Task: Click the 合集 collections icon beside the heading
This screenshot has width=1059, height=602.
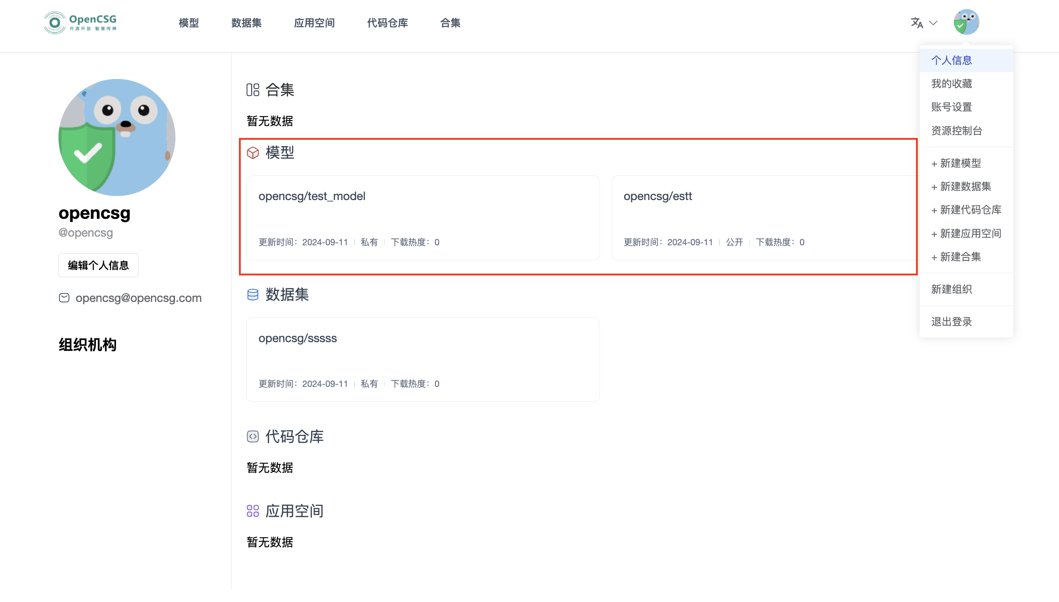Action: [253, 90]
